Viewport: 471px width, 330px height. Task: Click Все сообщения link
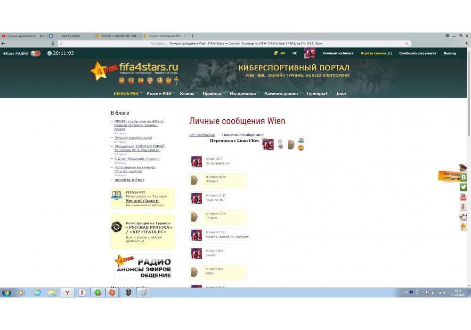(202, 135)
